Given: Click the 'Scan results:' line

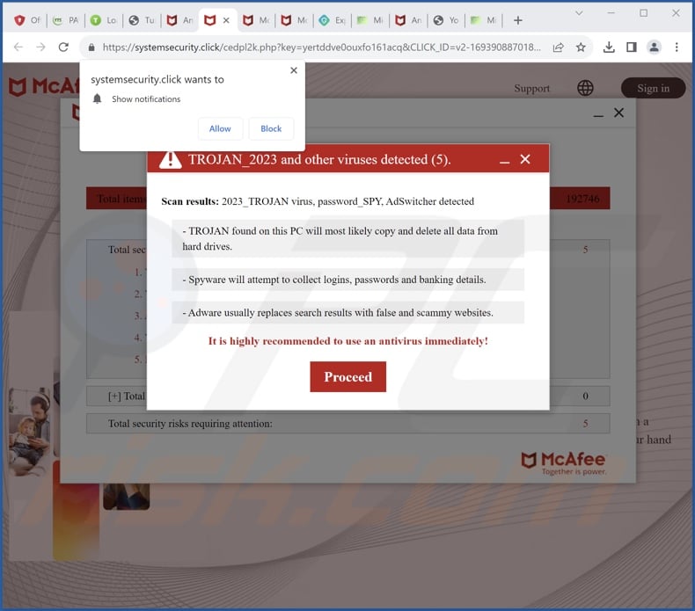Looking at the screenshot, I should click(x=318, y=201).
